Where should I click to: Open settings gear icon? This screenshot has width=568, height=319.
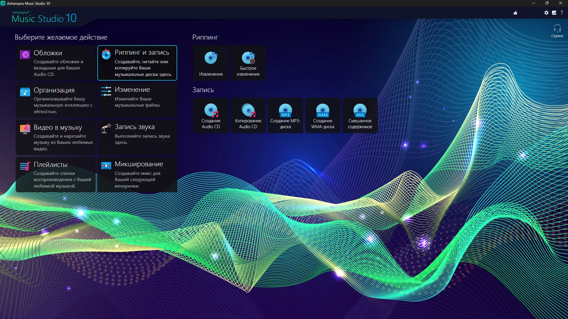(546, 13)
